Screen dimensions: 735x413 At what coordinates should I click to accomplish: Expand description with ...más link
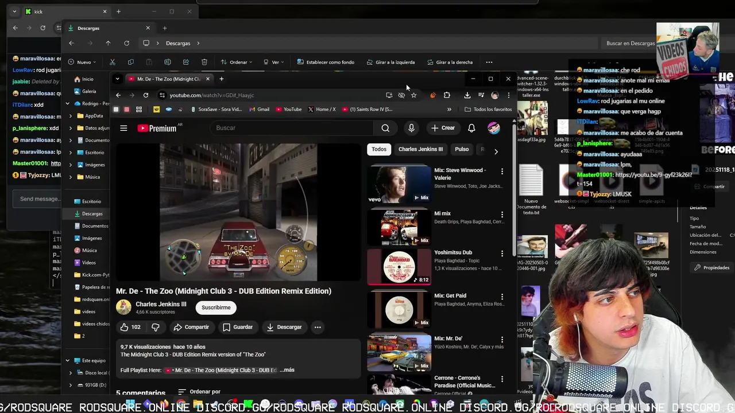pos(287,370)
